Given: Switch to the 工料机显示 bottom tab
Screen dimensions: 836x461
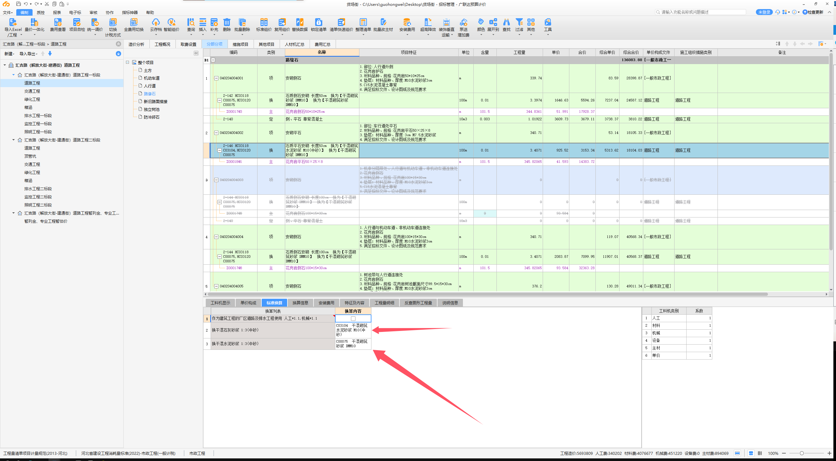Looking at the screenshot, I should coord(220,303).
